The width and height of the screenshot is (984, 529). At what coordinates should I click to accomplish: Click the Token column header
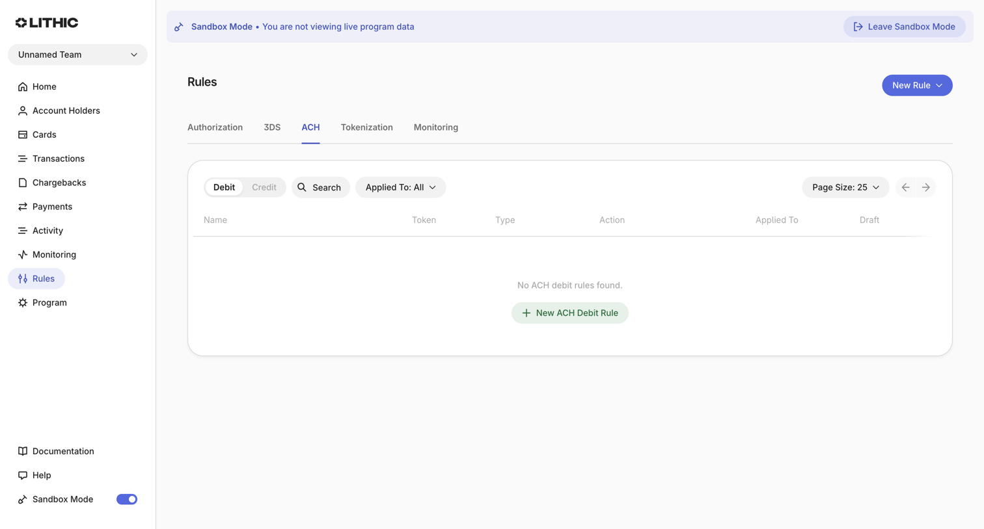pos(424,220)
